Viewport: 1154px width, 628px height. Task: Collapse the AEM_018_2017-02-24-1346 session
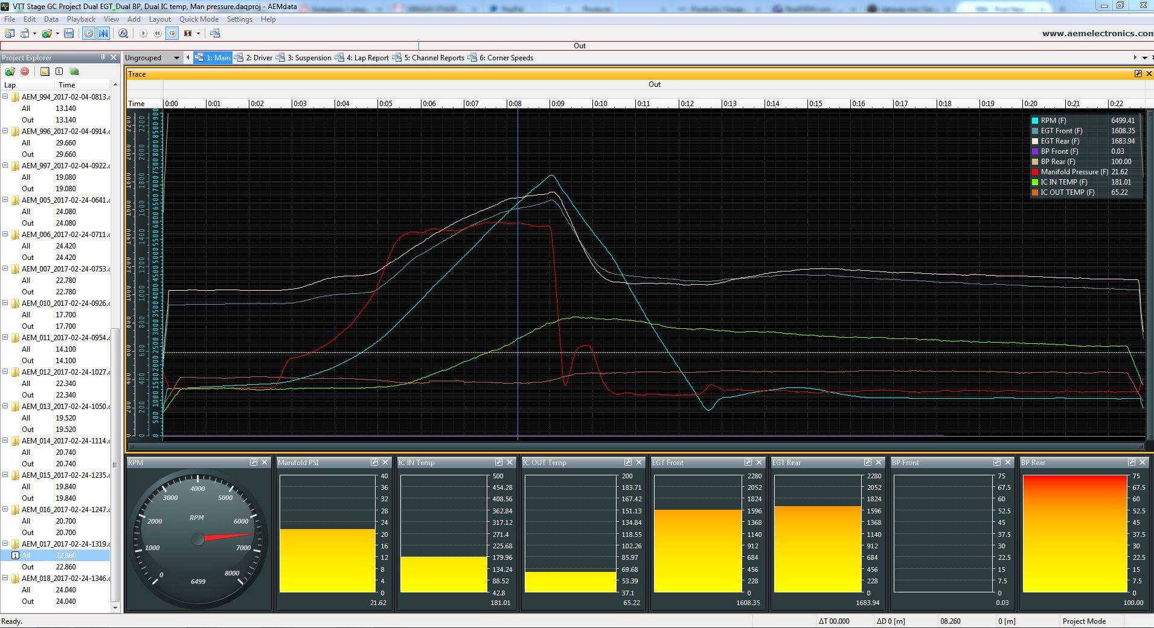pos(5,578)
